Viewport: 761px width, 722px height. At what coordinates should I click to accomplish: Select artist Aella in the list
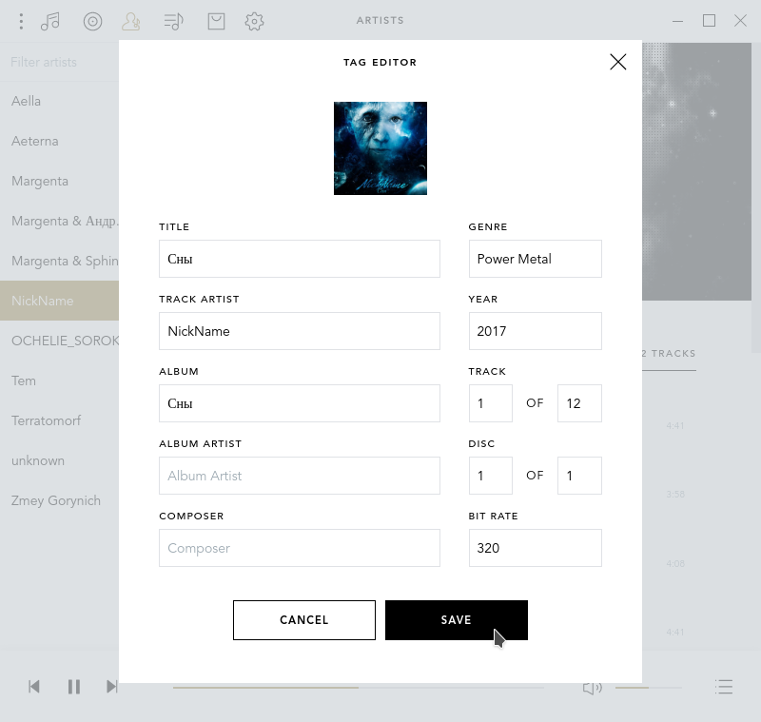point(59,101)
